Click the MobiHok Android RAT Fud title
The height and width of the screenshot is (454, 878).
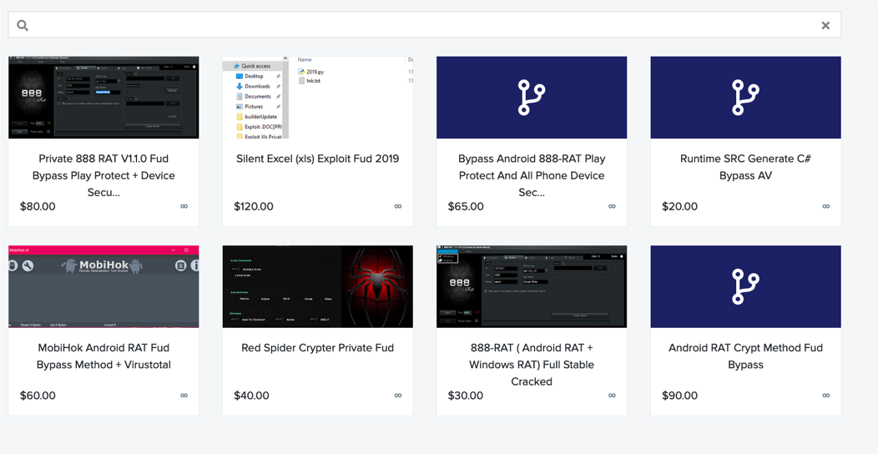pos(103,356)
